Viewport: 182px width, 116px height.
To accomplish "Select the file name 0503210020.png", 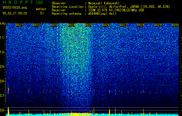I will pyautogui.click(x=15, y=8).
